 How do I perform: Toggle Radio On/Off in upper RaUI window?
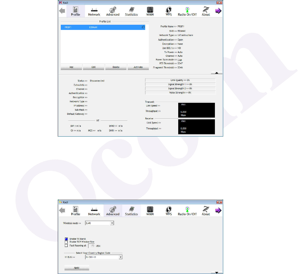tap(187, 11)
